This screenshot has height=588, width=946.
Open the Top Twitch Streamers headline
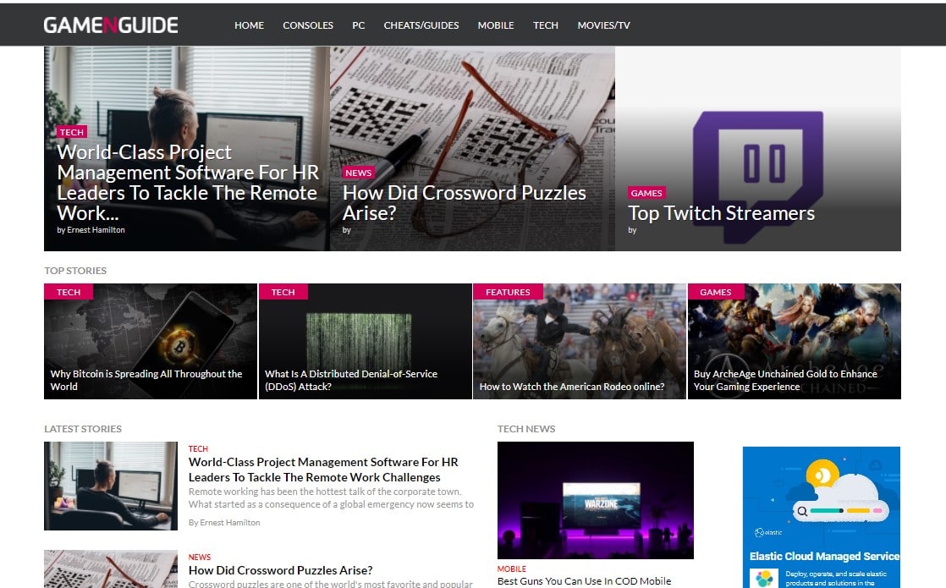click(x=721, y=213)
